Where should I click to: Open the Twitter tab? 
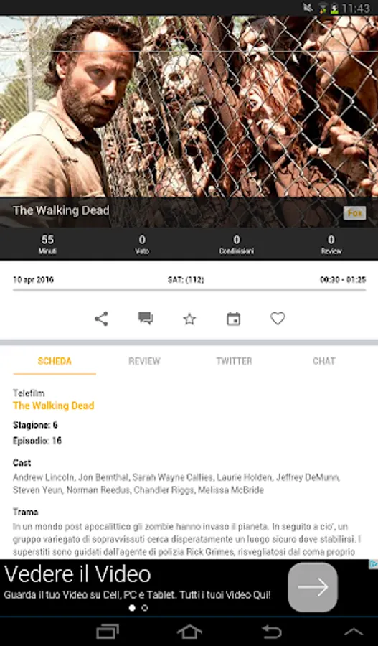(234, 361)
